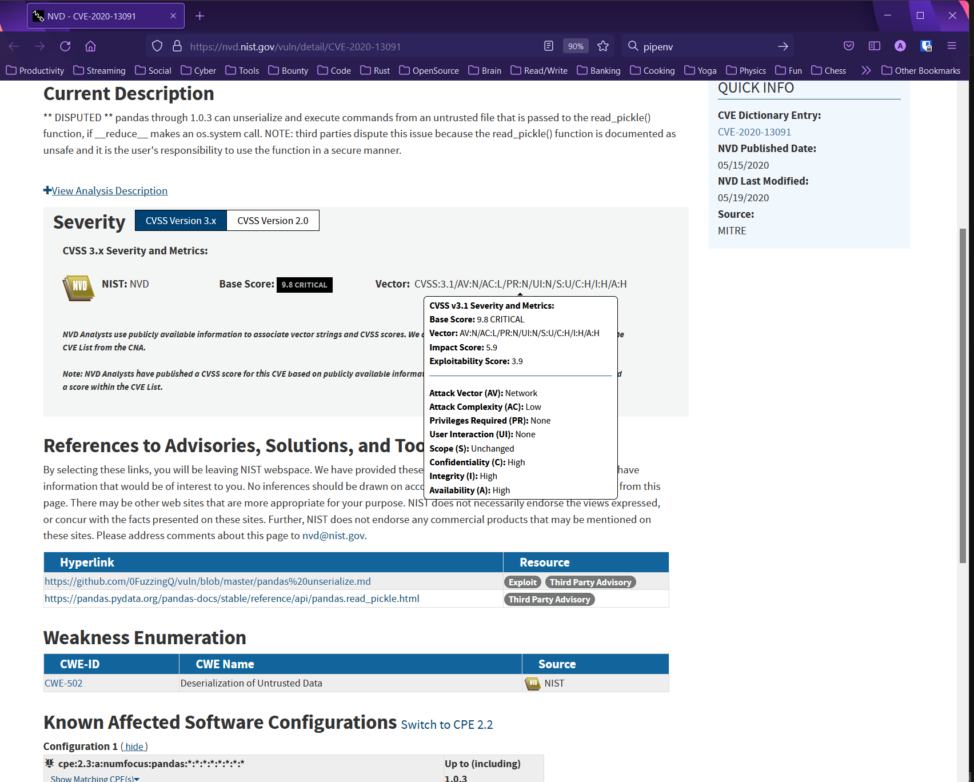This screenshot has width=974, height=782.
Task: Open the Yoga bookmarks folder
Action: tap(700, 70)
